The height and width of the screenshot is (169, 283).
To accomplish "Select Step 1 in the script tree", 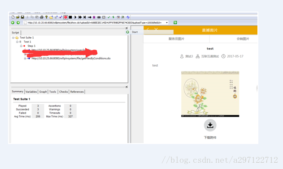I will (31, 46).
